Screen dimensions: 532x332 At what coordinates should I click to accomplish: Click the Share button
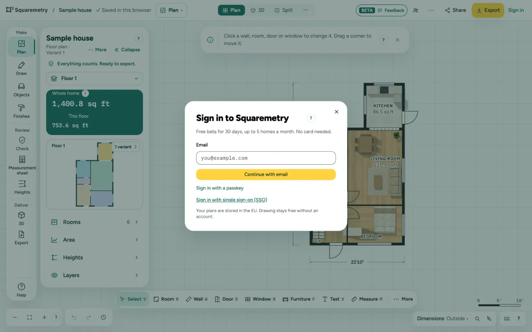click(455, 10)
